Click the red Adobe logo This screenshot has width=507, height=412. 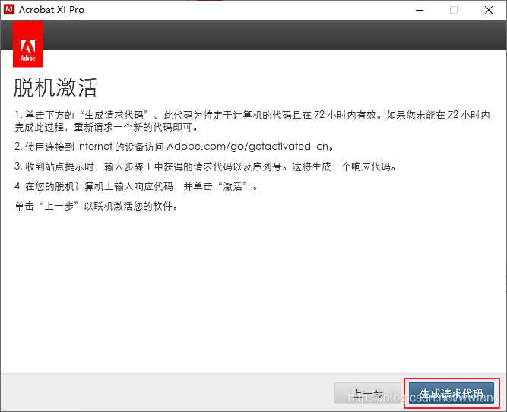click(x=28, y=44)
